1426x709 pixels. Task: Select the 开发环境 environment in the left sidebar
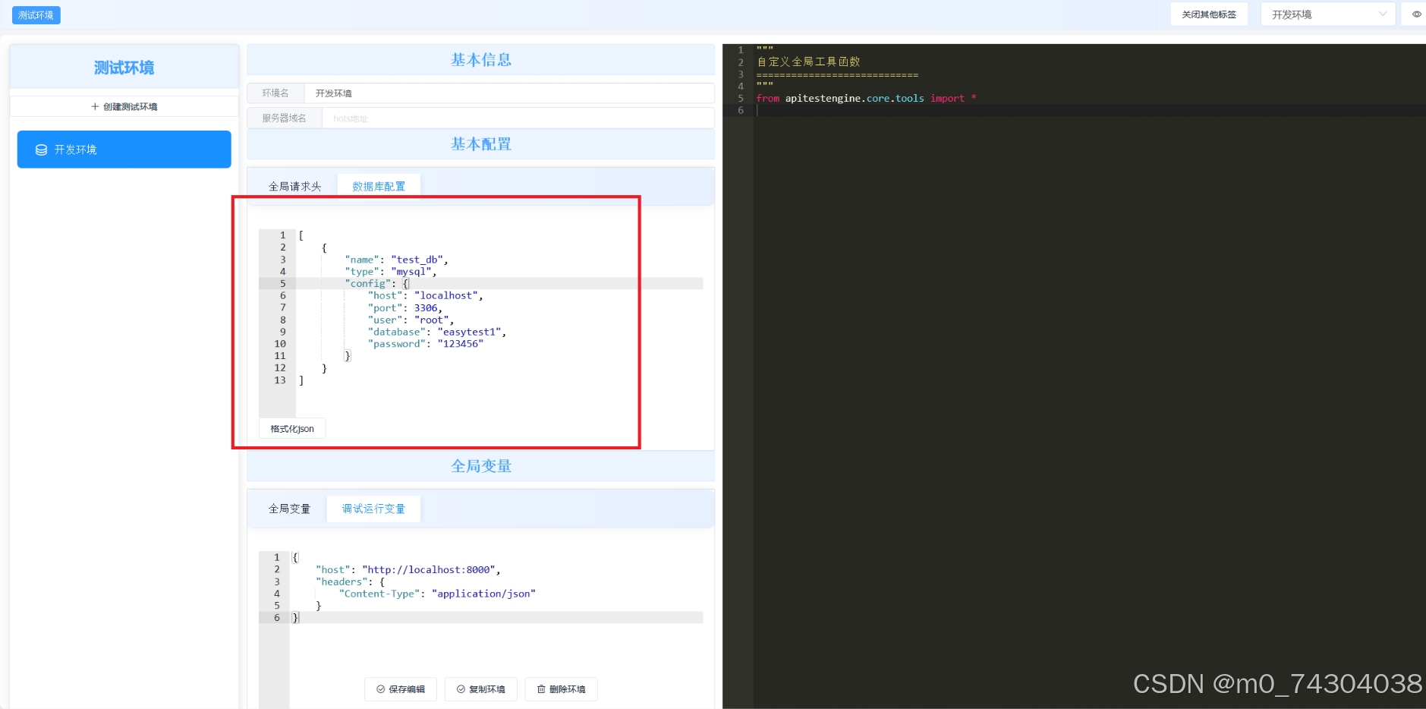(x=124, y=150)
